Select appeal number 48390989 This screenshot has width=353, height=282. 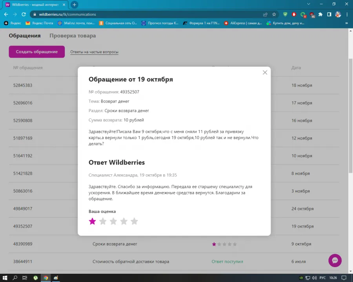[23, 244]
